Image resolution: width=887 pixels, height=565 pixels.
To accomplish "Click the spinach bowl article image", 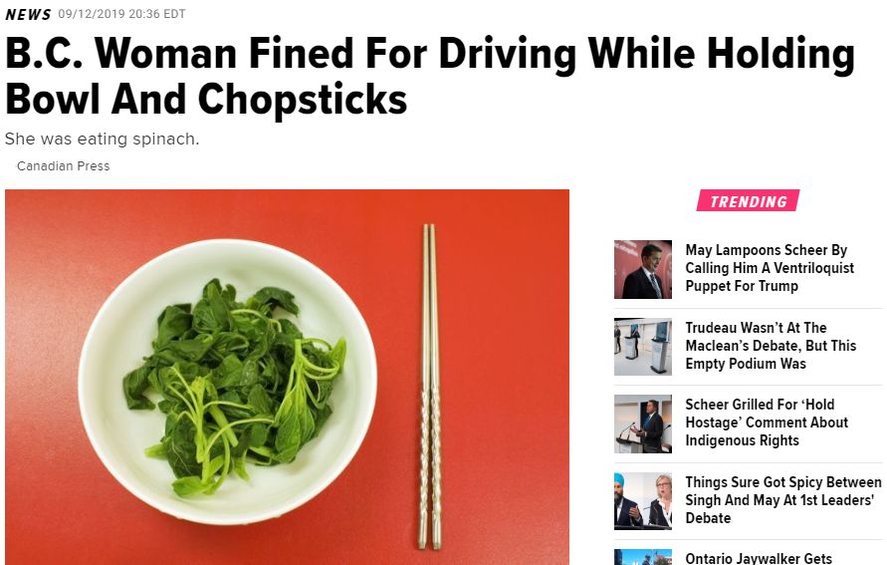I will [x=287, y=377].
